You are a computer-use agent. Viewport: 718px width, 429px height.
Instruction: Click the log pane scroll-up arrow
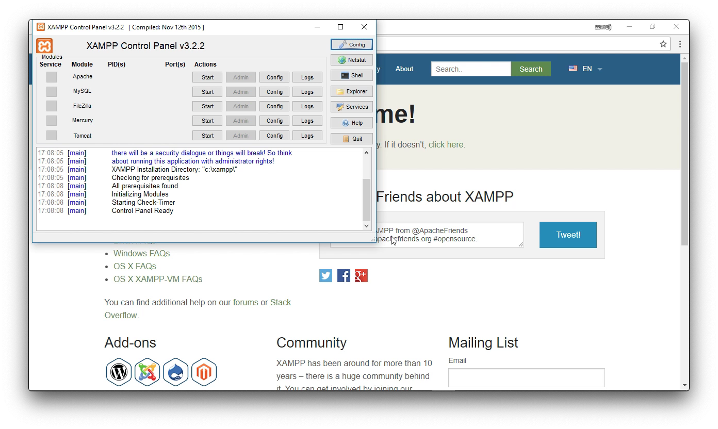tap(367, 153)
